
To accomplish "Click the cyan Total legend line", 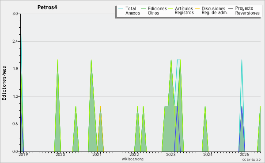I will coord(121,9).
